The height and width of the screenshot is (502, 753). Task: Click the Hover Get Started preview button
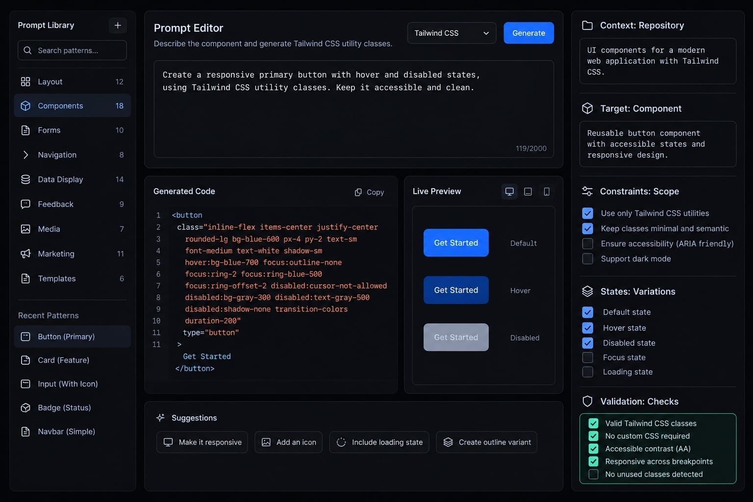tap(456, 290)
